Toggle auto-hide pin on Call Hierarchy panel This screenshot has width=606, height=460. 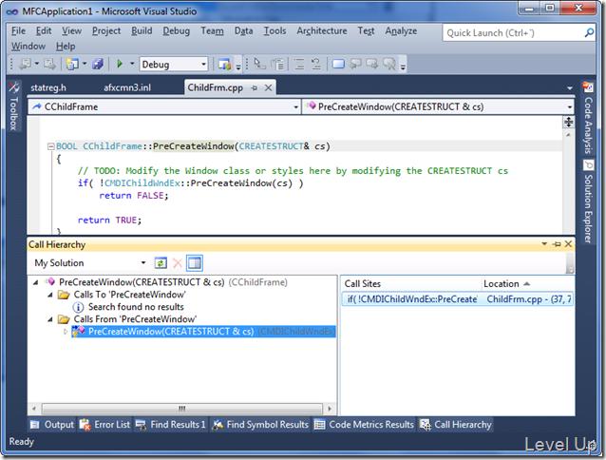pos(557,244)
